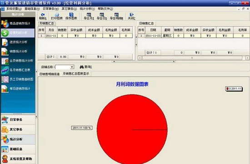Open 员工日销售曲线图 in the sidebar
The image size is (250, 164).
click(x=18, y=79)
